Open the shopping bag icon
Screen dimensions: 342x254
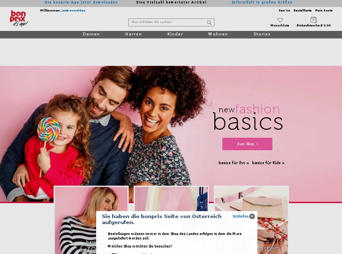point(313,20)
